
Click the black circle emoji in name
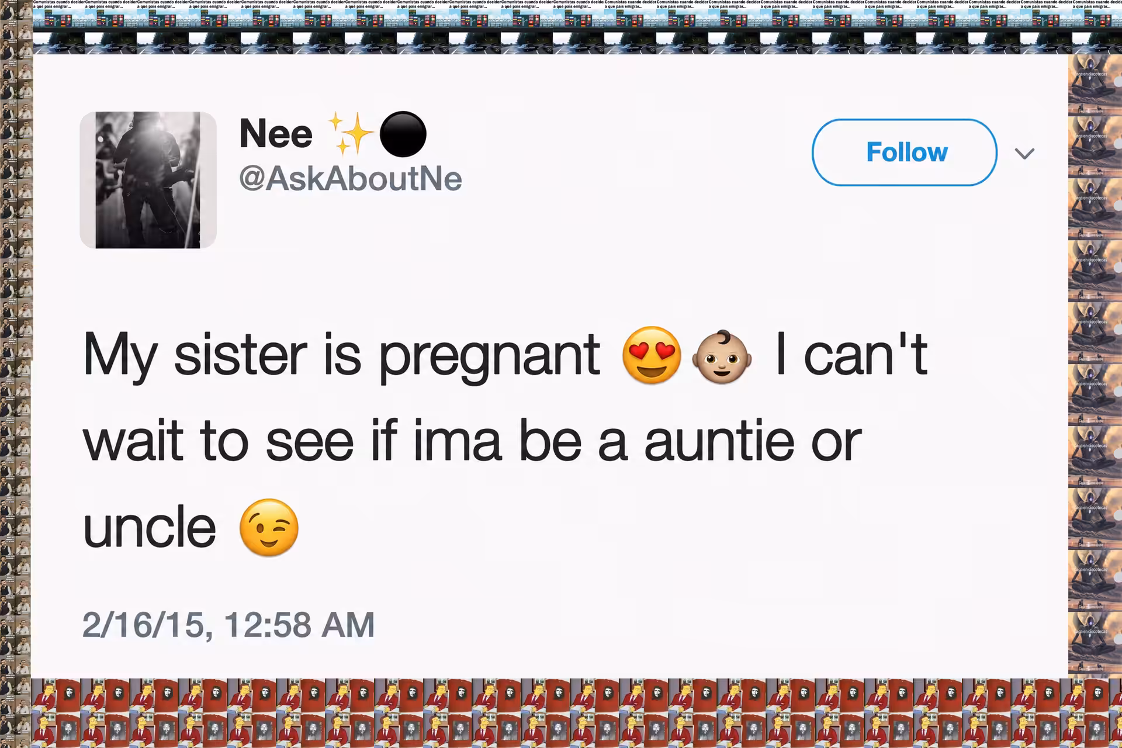(x=403, y=134)
